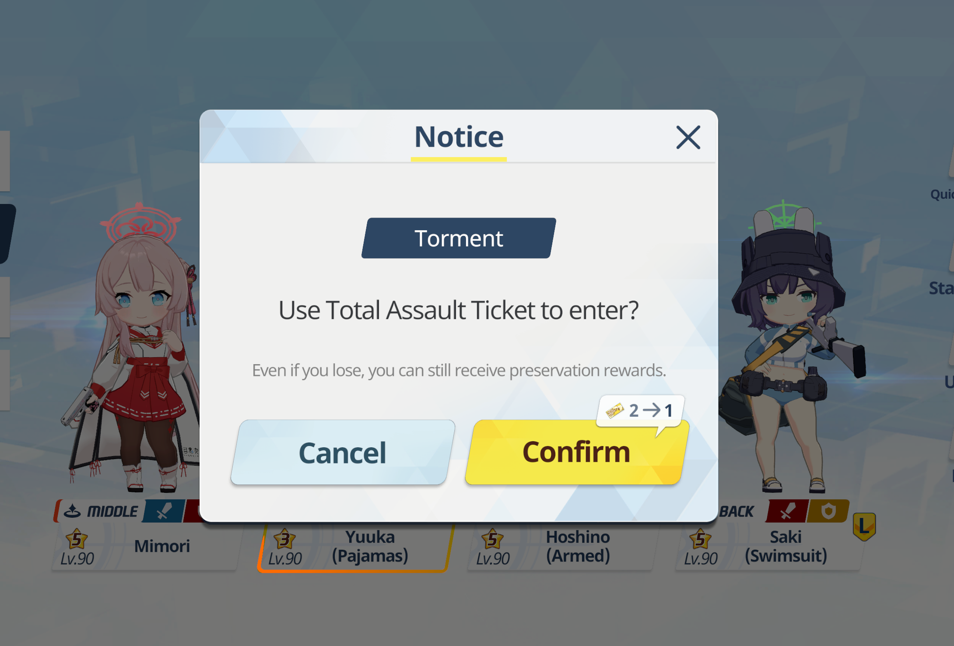Click Mimori's blue attack type icon
Screen dimensions: 954x646
(x=165, y=511)
